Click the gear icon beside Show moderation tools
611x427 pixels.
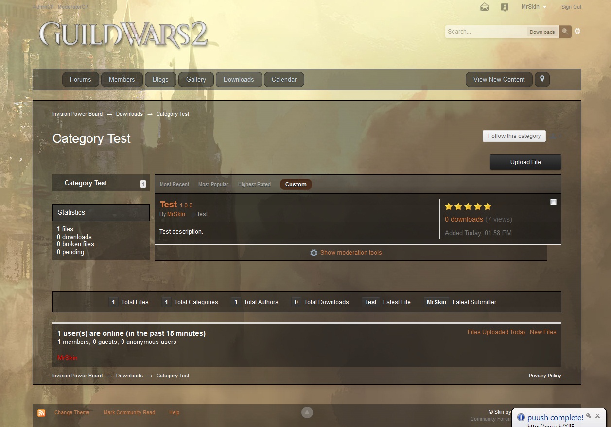click(314, 253)
